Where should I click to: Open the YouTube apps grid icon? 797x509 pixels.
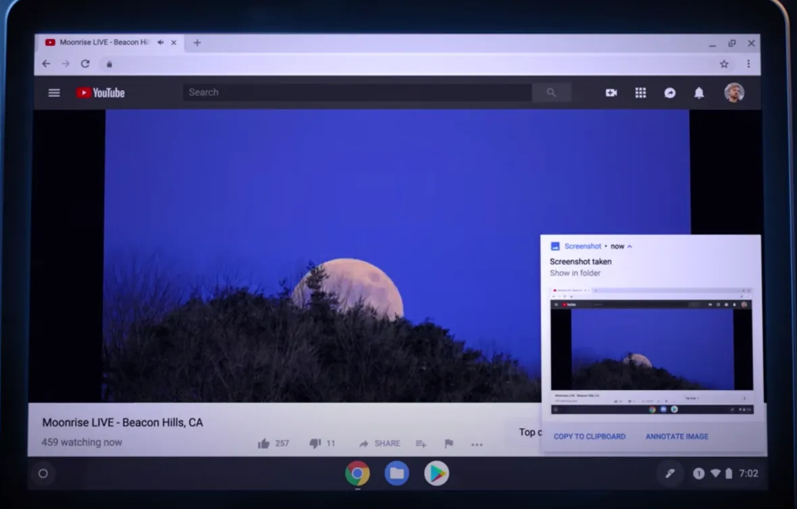tap(640, 92)
